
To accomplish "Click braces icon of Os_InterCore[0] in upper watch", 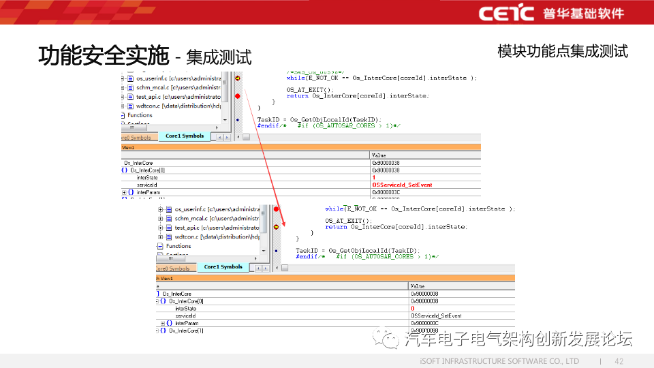I will [x=124, y=170].
